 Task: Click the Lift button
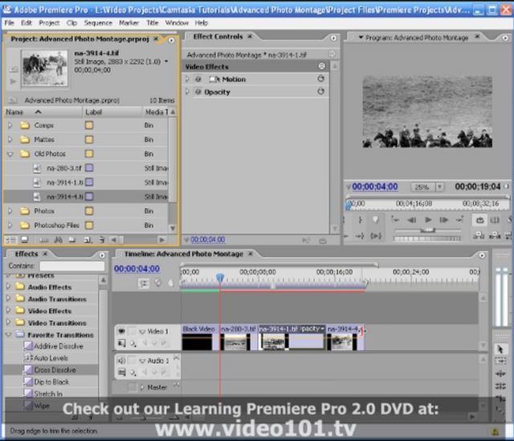[x=479, y=235]
